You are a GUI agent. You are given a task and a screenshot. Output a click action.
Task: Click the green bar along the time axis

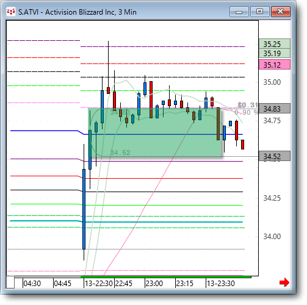(x=166, y=277)
